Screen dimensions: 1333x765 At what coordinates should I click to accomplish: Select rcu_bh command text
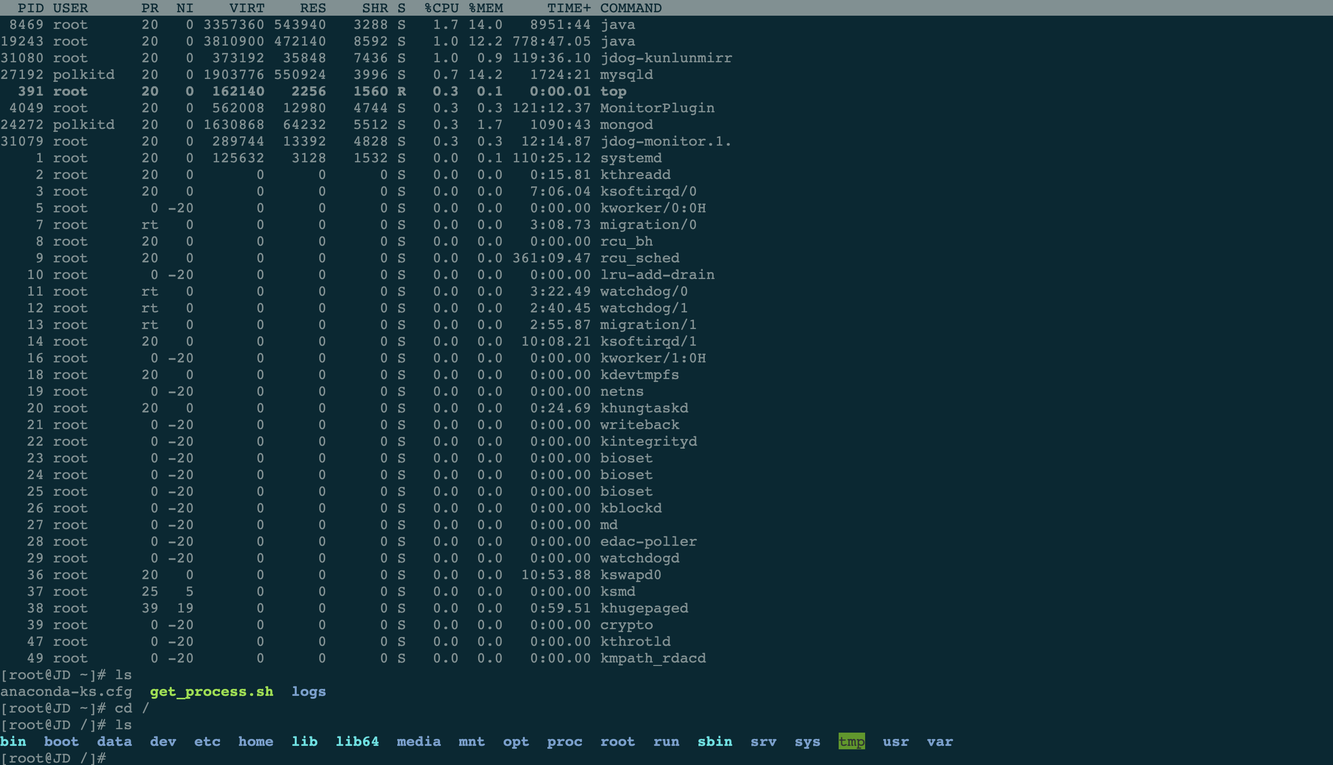pos(626,241)
